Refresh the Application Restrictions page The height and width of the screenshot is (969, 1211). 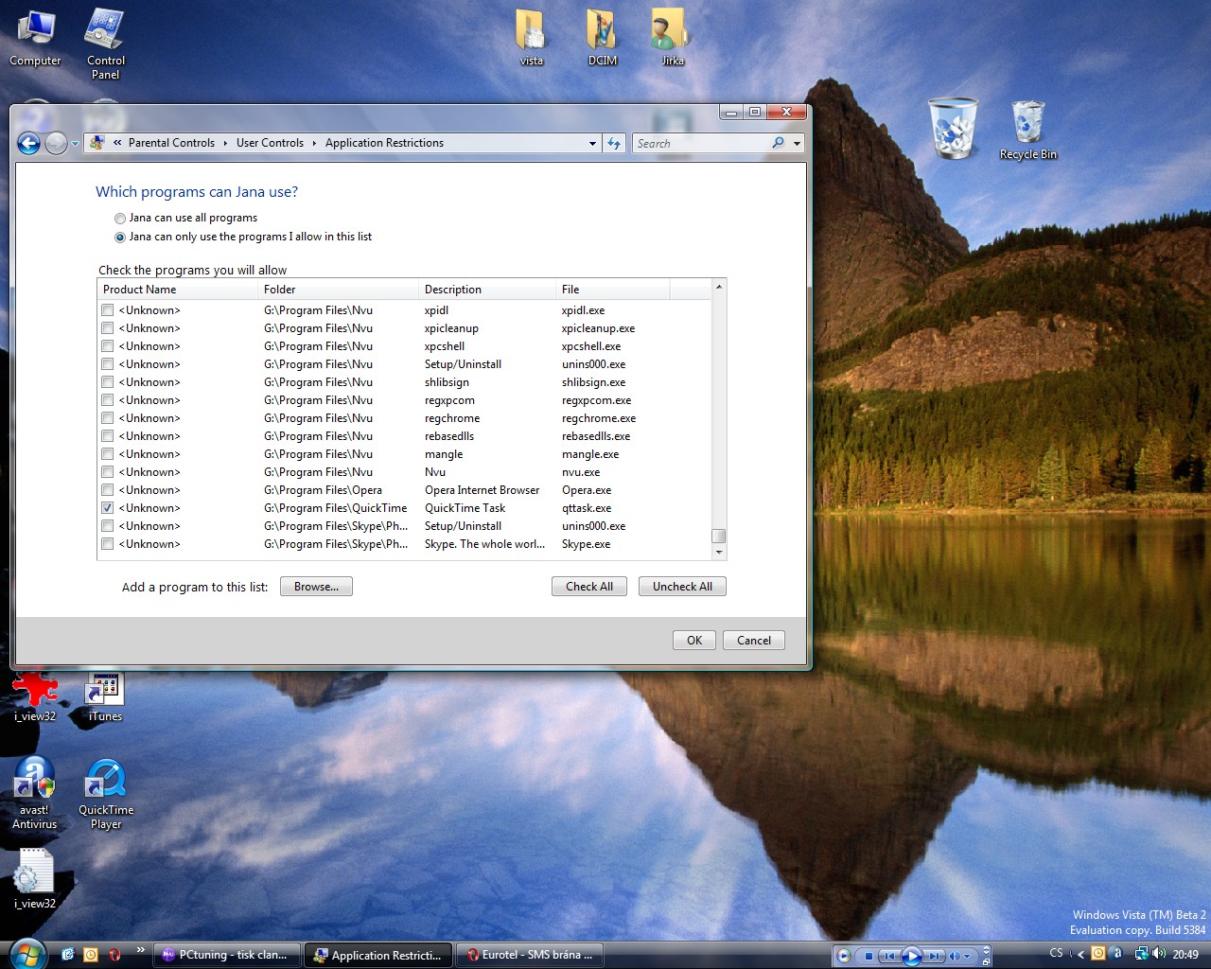coord(614,143)
